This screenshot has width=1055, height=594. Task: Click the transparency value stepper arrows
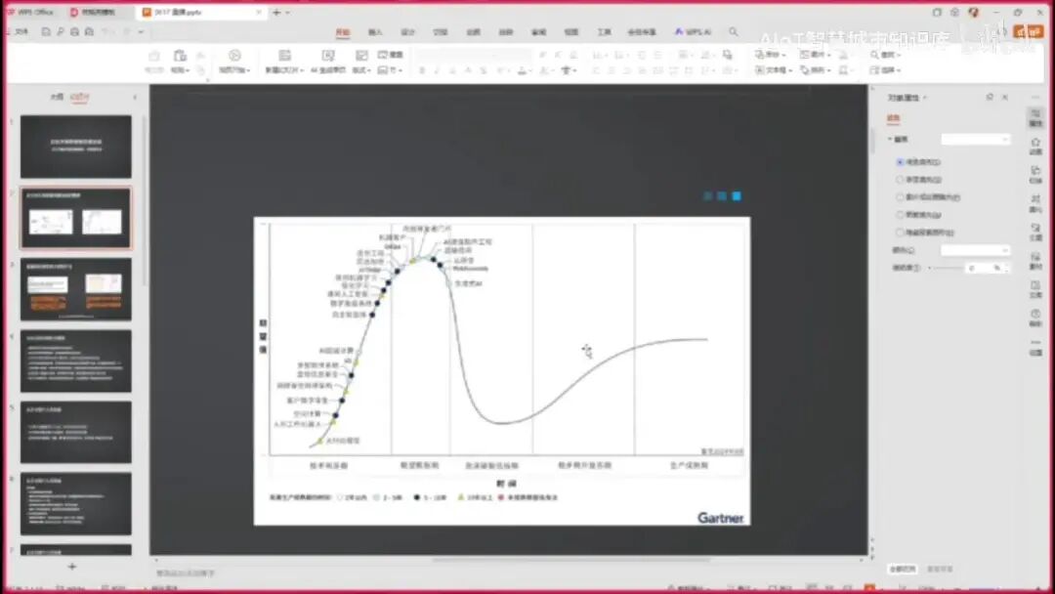click(1006, 268)
